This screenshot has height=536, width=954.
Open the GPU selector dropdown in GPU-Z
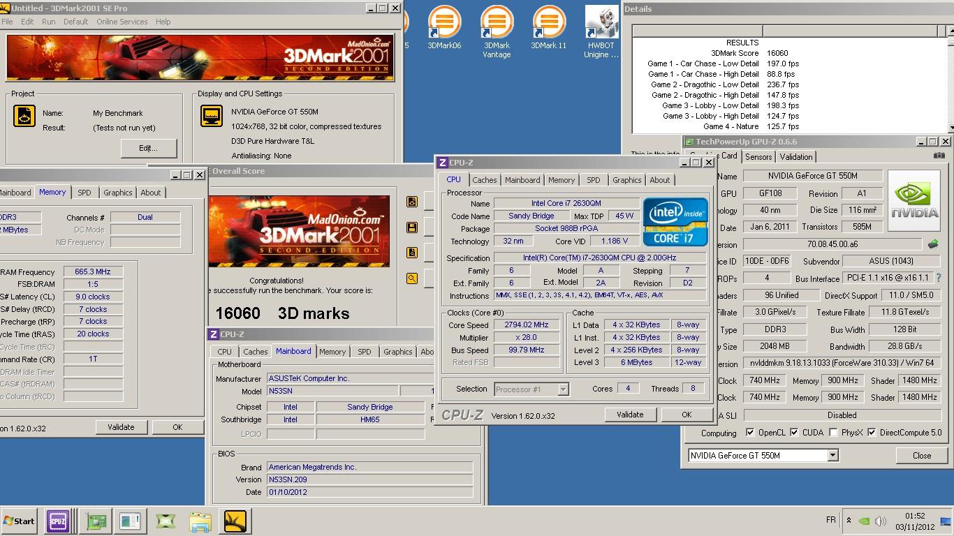(x=832, y=455)
